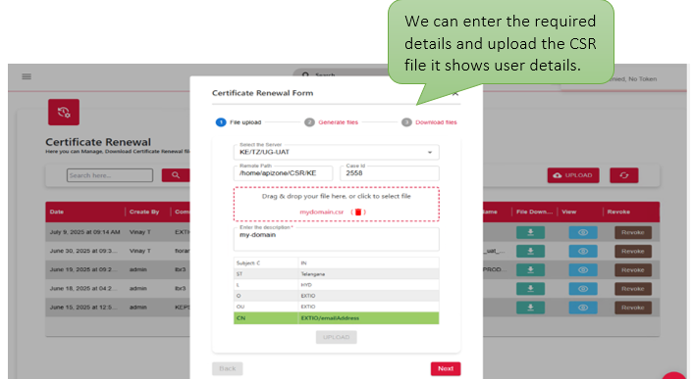Select the CN row EXTIO/emailAddress

click(337, 318)
